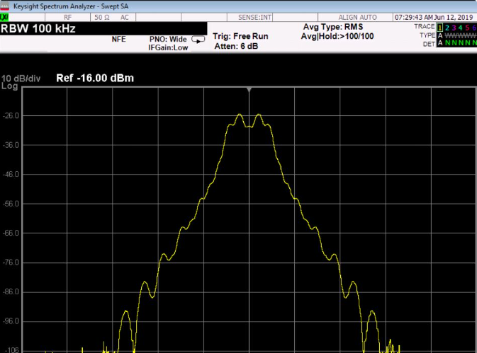Click the Keysight application icon in title bar
The height and width of the screenshot is (353, 477).
point(4,6)
